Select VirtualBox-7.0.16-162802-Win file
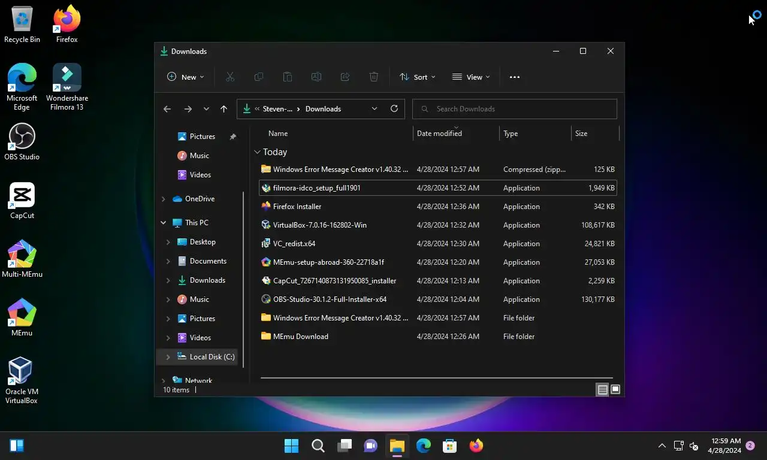This screenshot has width=767, height=460. [438, 225]
